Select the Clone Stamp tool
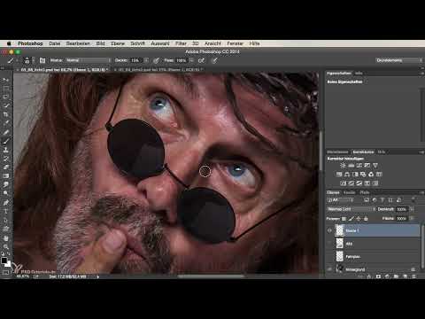 [6, 150]
